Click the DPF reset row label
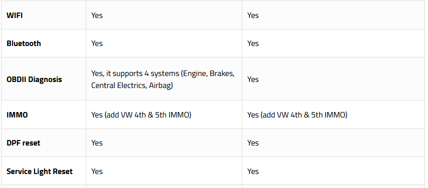This screenshot has width=428, height=188. [x=23, y=143]
